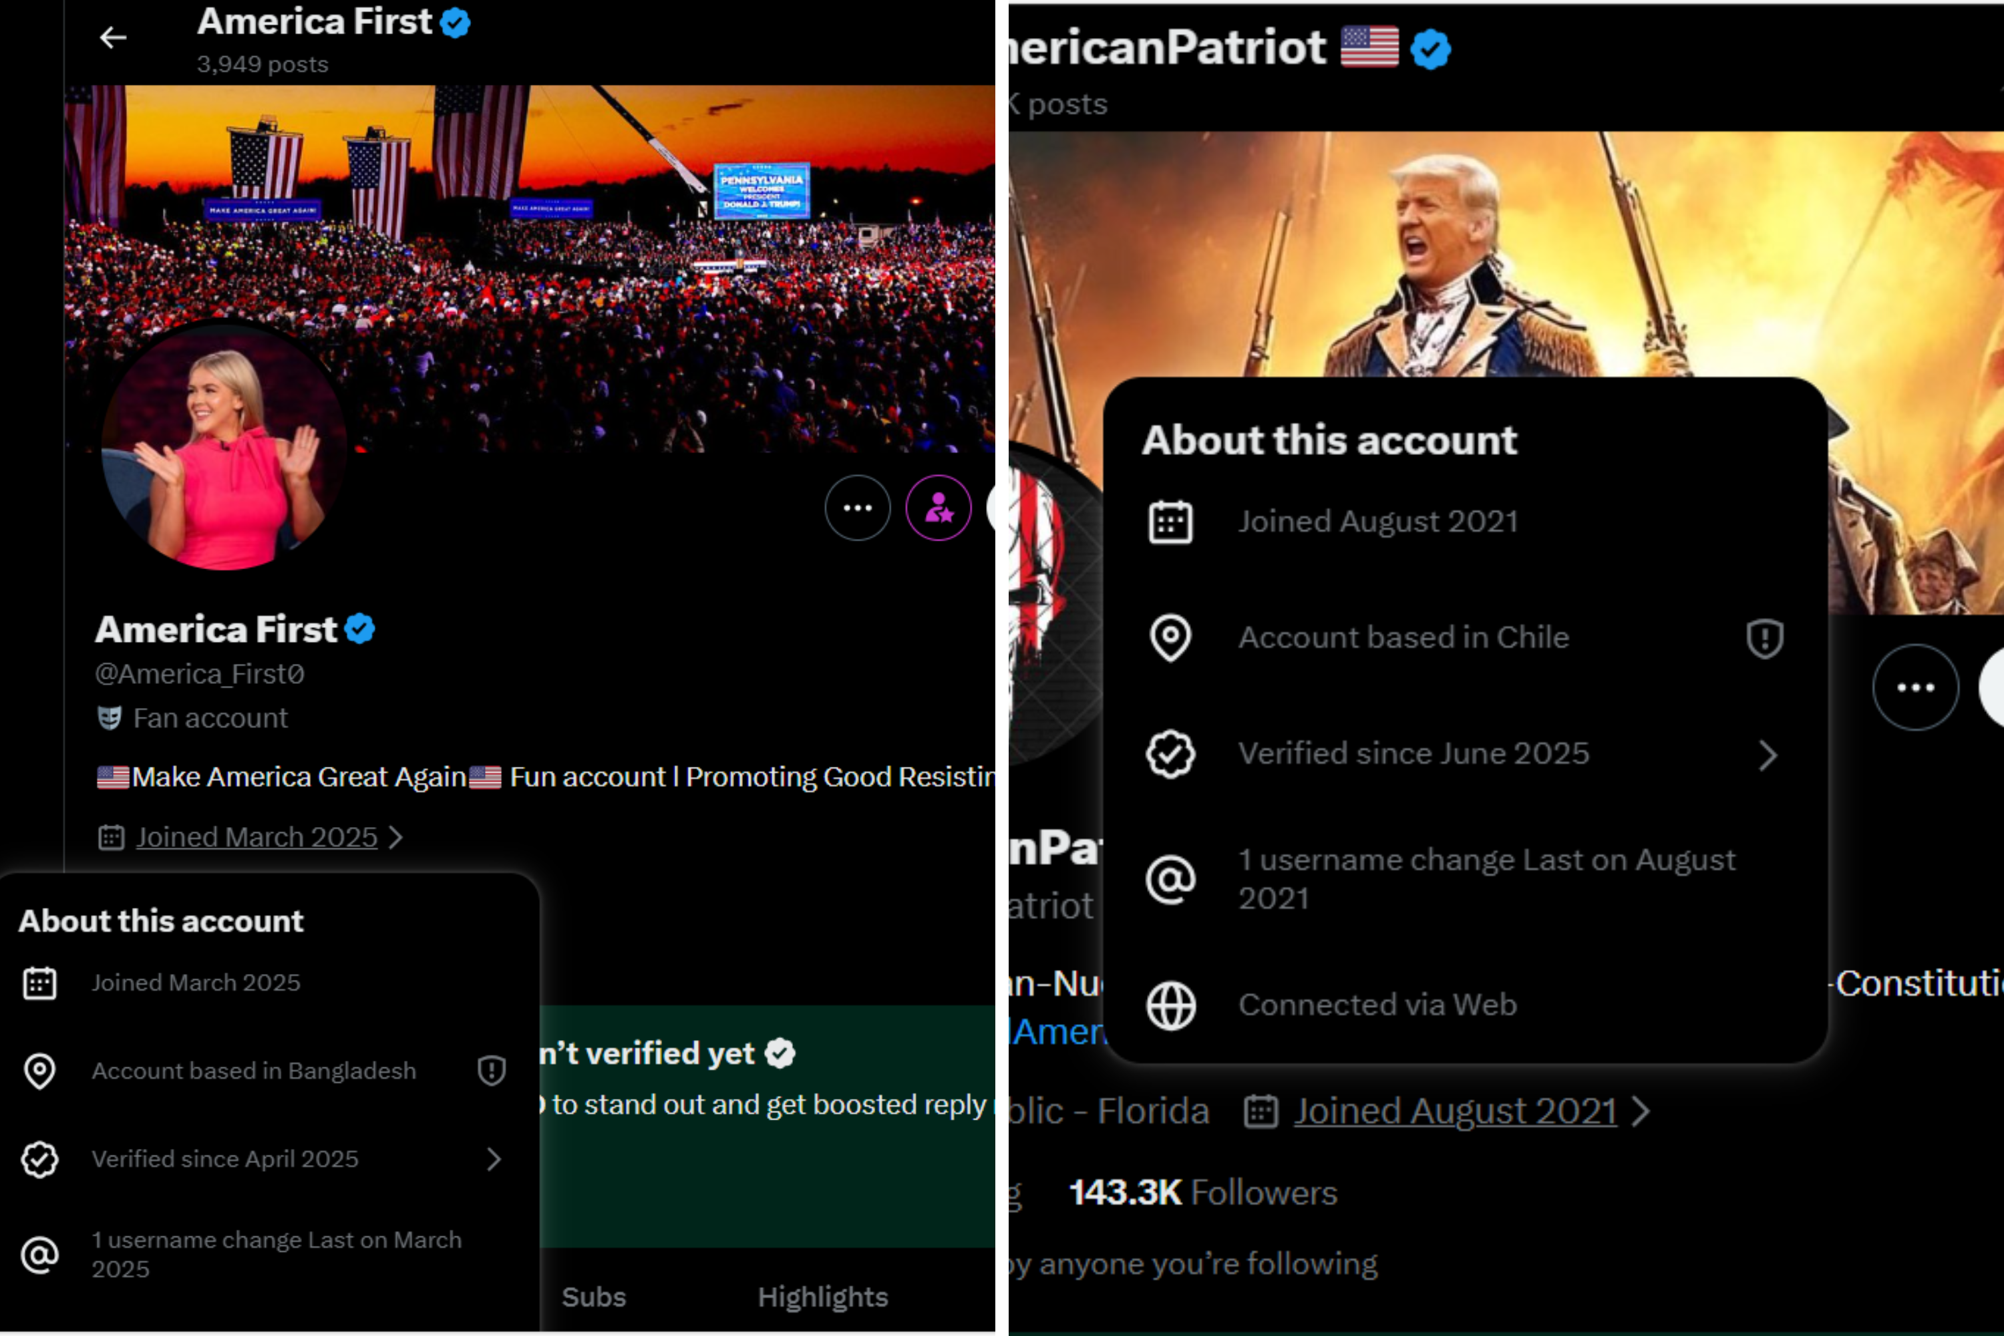Click the pink follow-recommendations person icon

coord(938,508)
